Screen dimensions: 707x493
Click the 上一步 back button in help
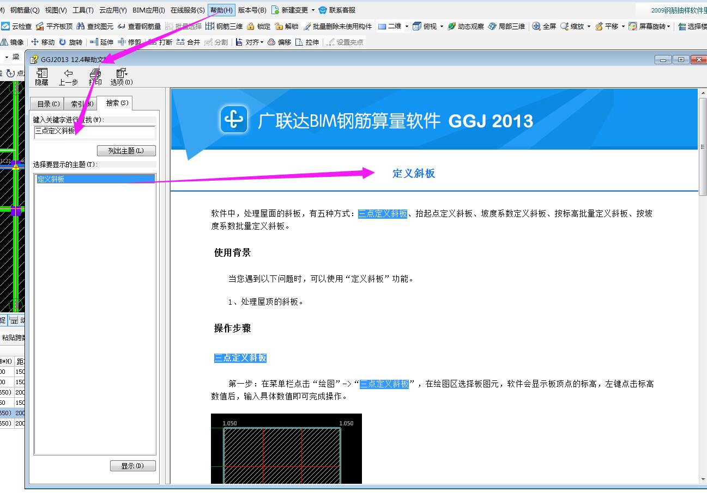68,77
